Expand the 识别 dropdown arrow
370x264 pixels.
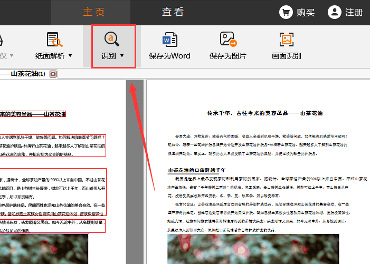coord(122,55)
